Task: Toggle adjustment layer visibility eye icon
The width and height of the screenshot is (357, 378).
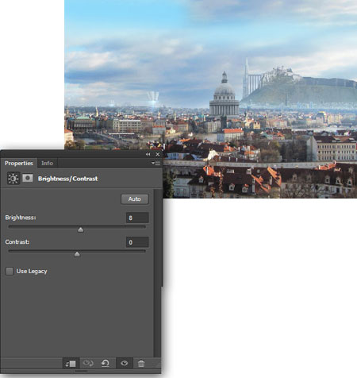Action: click(x=125, y=363)
